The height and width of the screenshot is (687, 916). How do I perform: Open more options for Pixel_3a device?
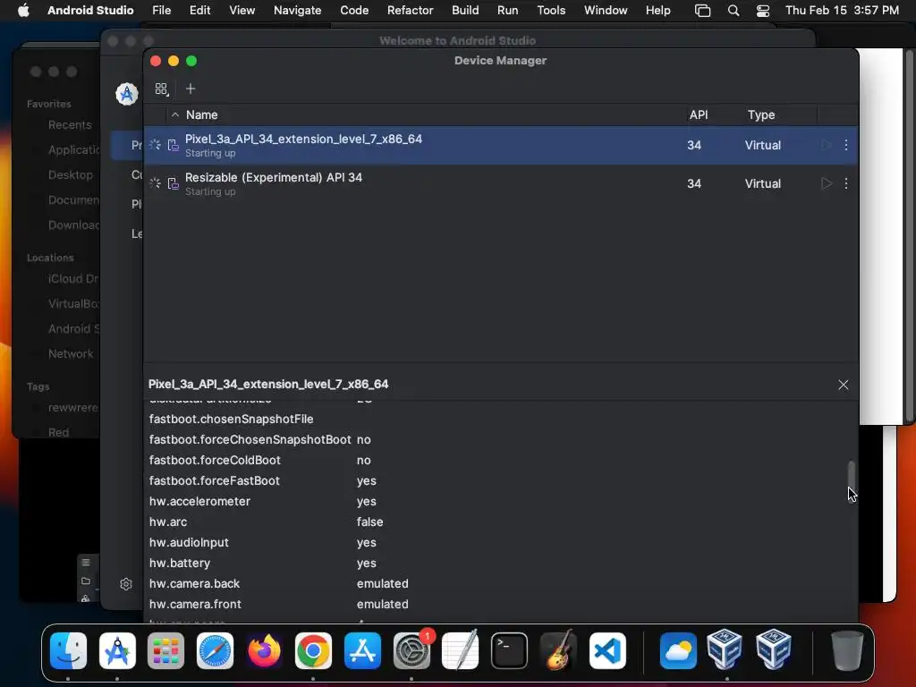pos(846,145)
